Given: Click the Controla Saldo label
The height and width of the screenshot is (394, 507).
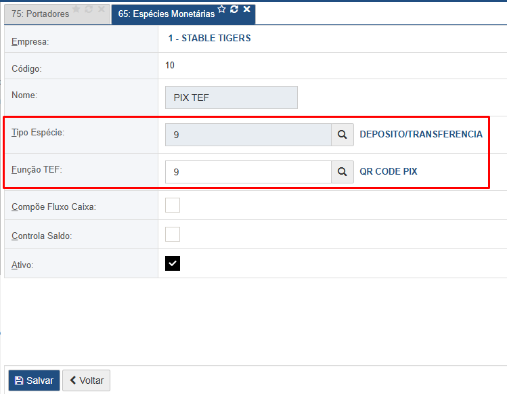Looking at the screenshot, I should [x=42, y=236].
